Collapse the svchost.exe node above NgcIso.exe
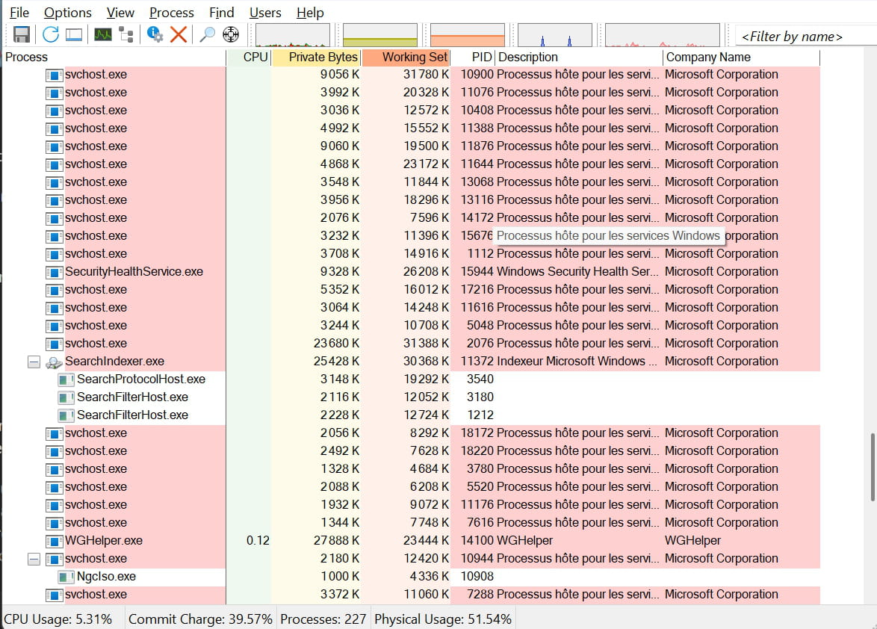The height and width of the screenshot is (629, 877). point(34,559)
